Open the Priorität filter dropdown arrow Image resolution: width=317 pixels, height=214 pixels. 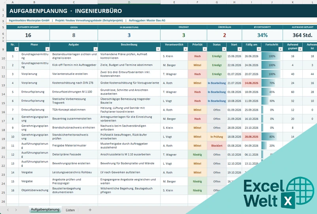[205, 49]
